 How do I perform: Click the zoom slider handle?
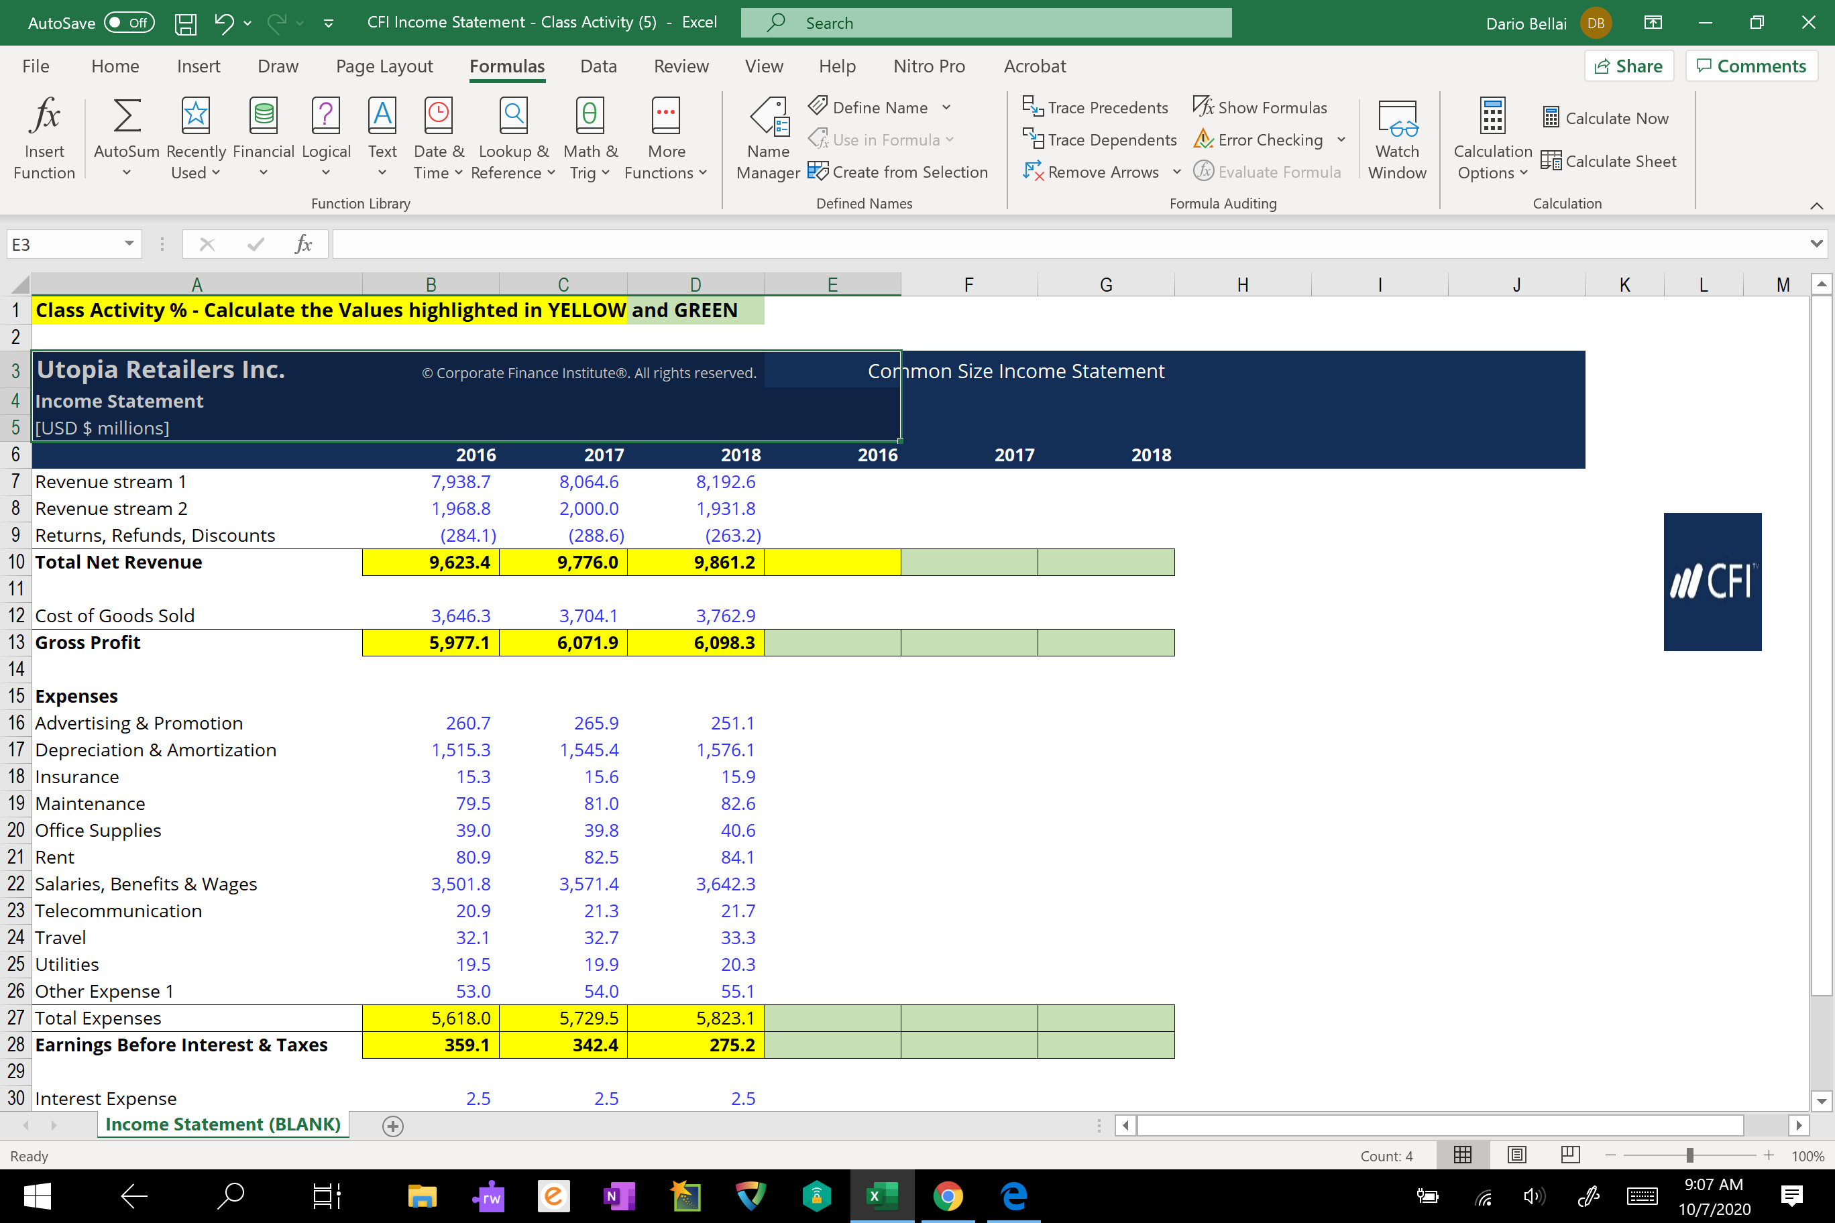pos(1689,1155)
